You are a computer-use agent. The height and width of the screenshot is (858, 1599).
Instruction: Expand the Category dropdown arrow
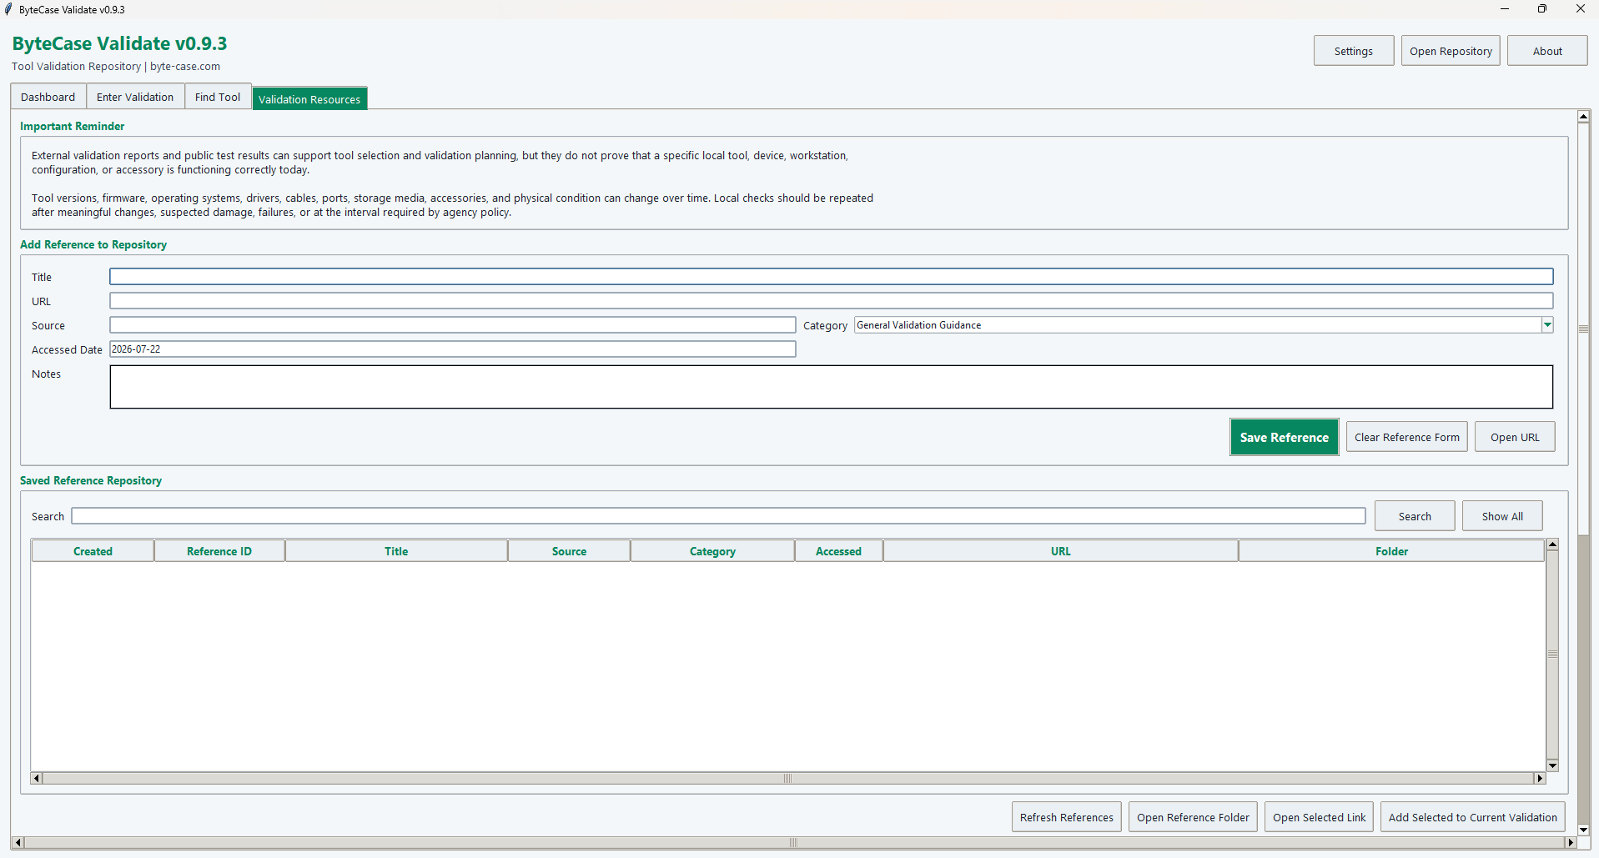[1547, 325]
